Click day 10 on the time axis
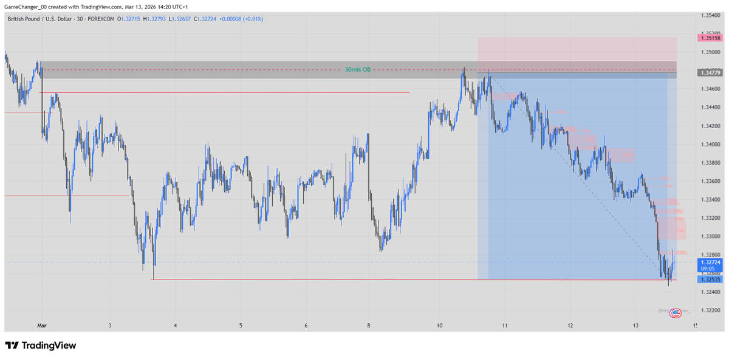729x359 pixels. (439, 326)
